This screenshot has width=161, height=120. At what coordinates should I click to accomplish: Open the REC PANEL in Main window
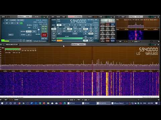(20, 20)
